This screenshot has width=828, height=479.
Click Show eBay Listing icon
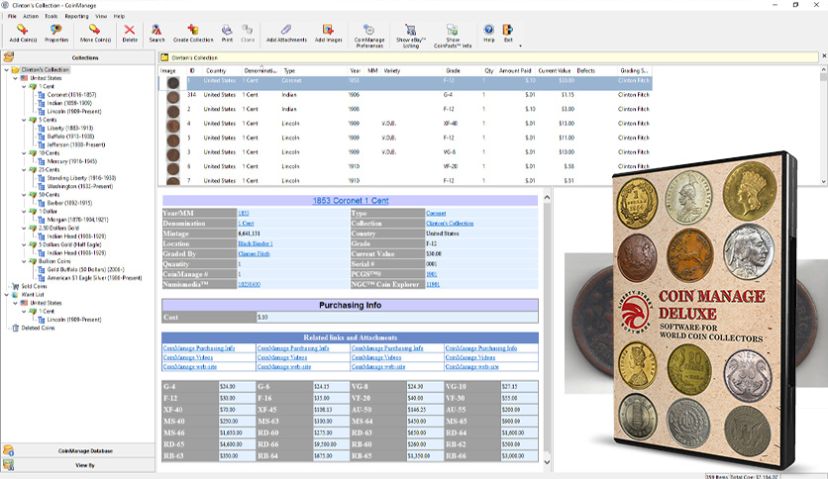coord(410,29)
